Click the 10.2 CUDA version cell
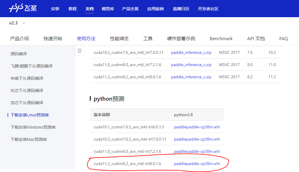 [x=272, y=52]
